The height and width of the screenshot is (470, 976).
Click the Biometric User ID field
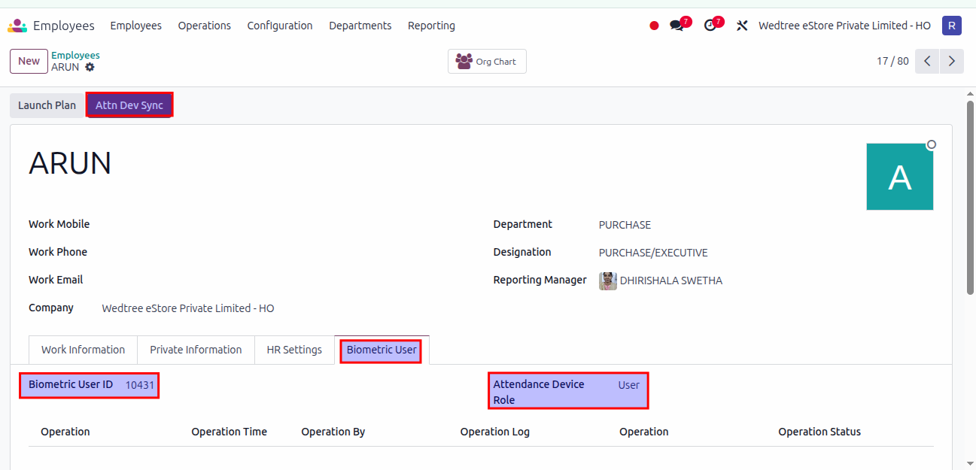[140, 385]
